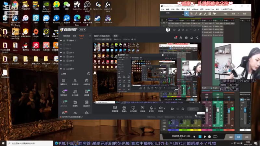
Task: Click the 连接中 start streaming button
Action: coord(193,109)
